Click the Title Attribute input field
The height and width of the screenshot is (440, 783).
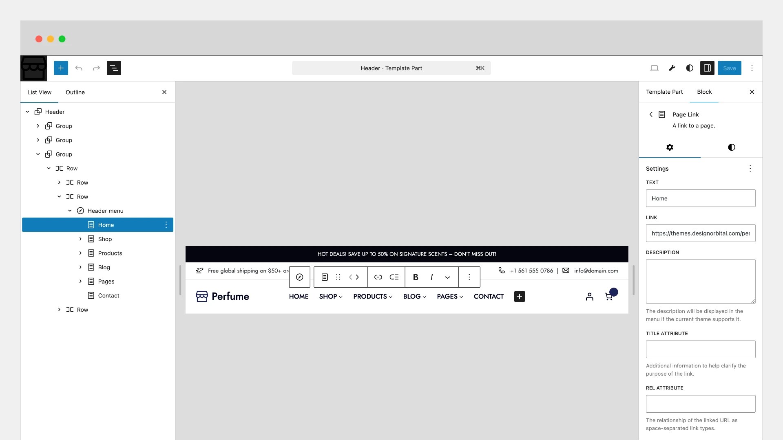pyautogui.click(x=700, y=349)
